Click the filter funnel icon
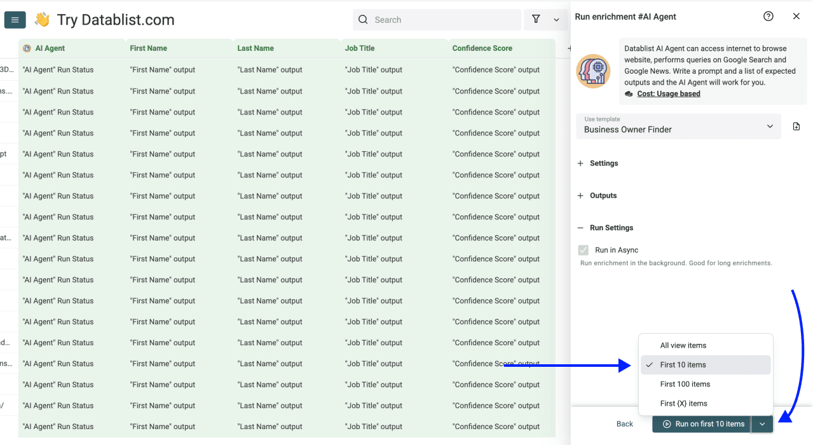The height and width of the screenshot is (445, 813). click(x=536, y=20)
